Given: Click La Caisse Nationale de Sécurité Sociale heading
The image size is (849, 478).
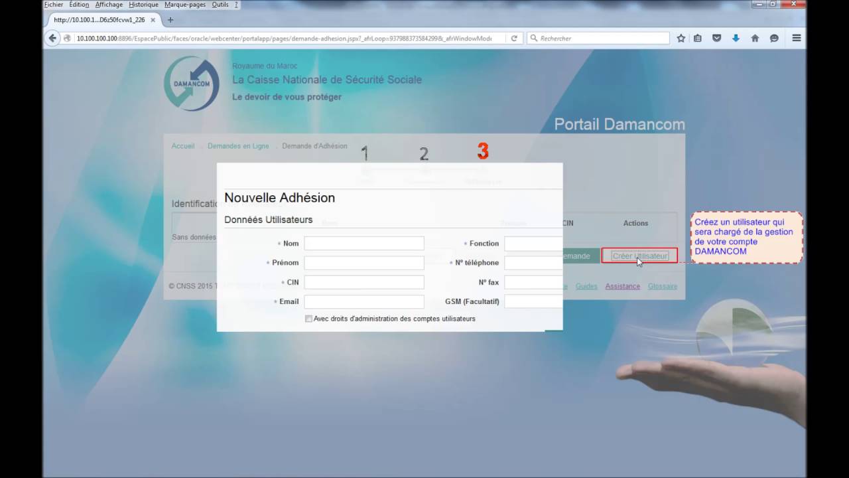Looking at the screenshot, I should (327, 80).
